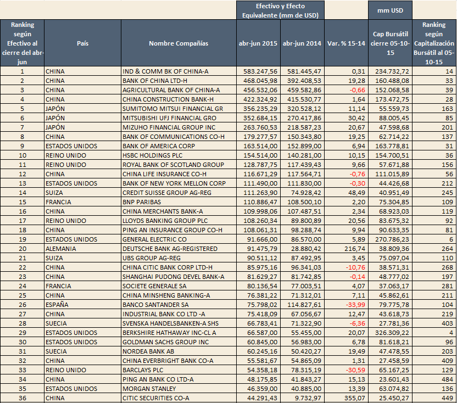Select 'AGRICULTURAL BANK OF CHINA-A' cell

[179, 90]
